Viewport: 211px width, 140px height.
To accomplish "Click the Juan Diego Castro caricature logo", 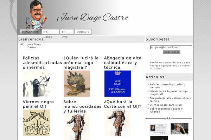I will coord(36,15).
